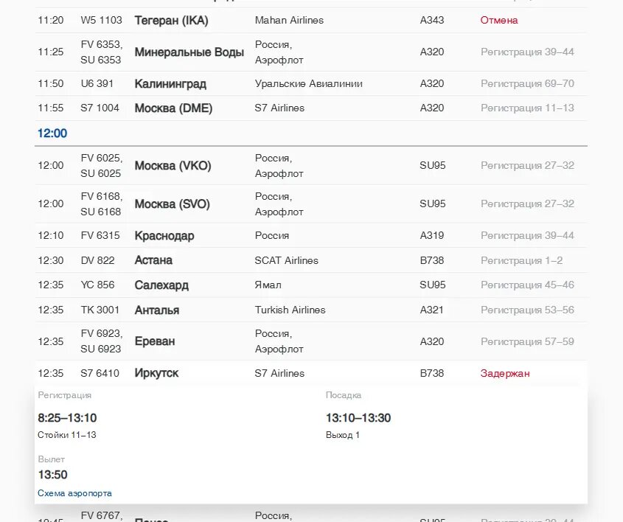This screenshot has width=623, height=522.
Task: Click the Москва (SVO) destination row
Action: 311,203
